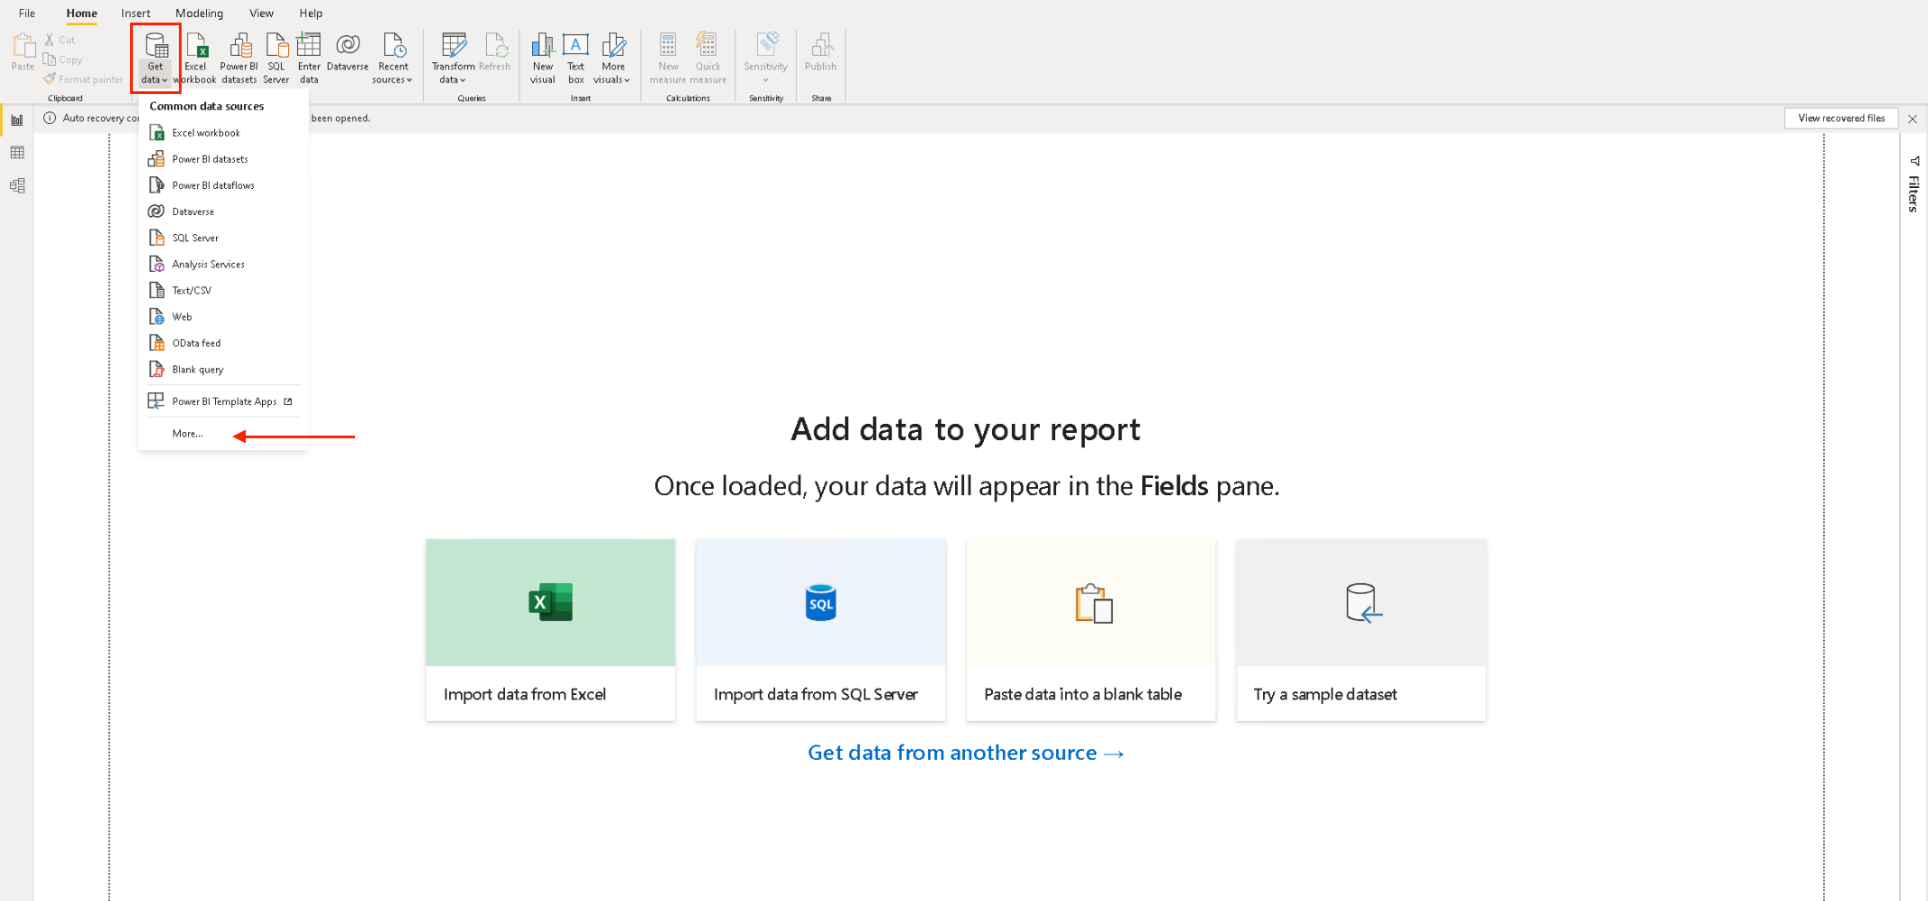Open Transform data dropdown
Image resolution: width=1928 pixels, height=901 pixels.
tap(453, 58)
